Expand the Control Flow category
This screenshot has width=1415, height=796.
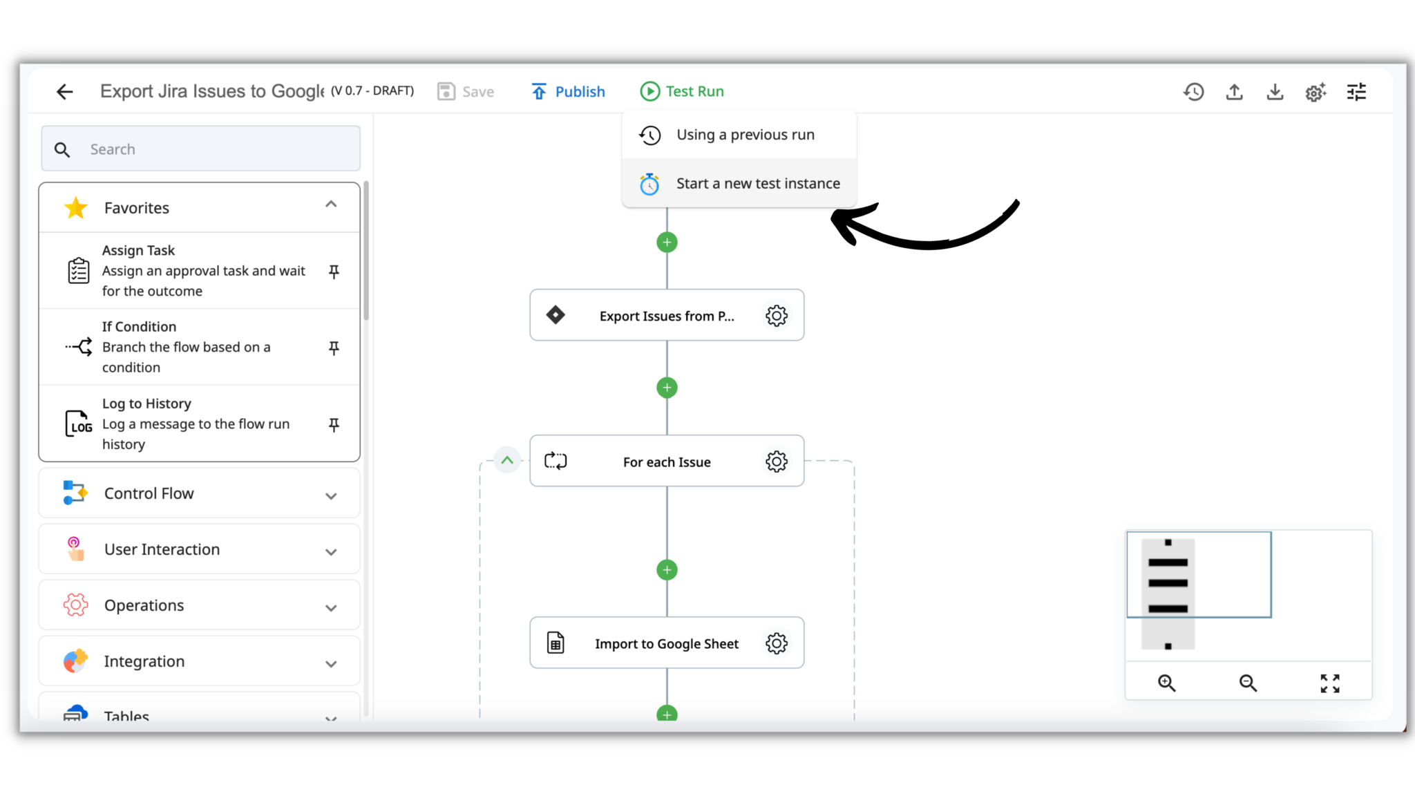tap(331, 495)
